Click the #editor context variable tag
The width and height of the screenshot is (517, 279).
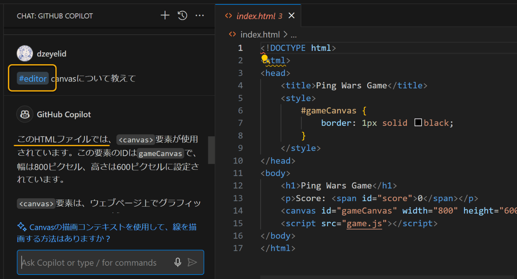tap(33, 78)
